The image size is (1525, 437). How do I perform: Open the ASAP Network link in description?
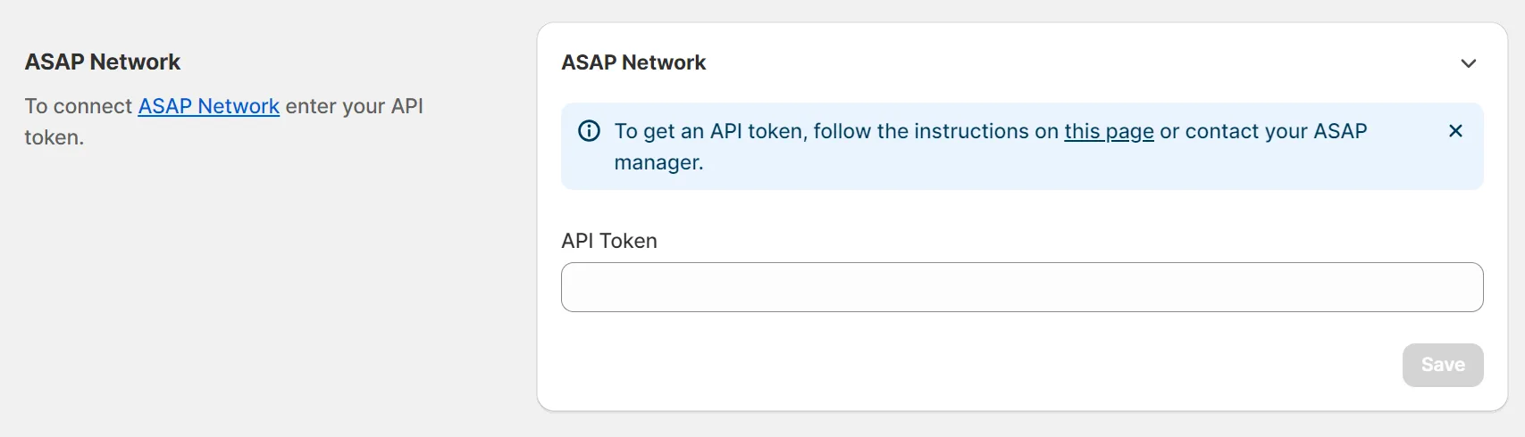coord(208,106)
